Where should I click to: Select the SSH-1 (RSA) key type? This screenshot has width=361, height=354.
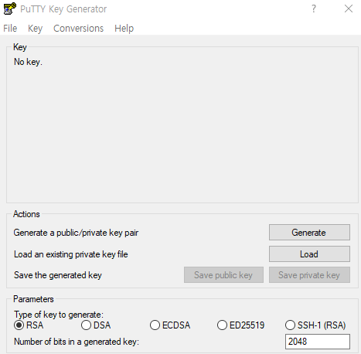coord(315,325)
